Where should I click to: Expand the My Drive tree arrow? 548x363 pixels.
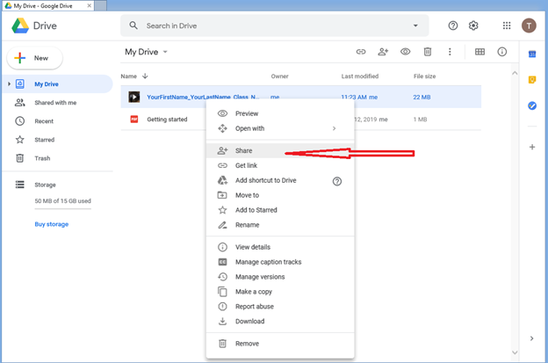[9, 83]
